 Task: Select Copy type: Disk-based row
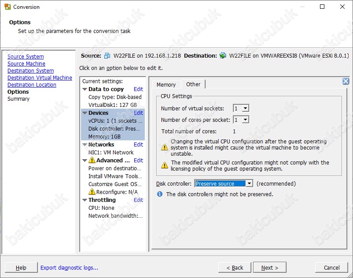(x=115, y=97)
